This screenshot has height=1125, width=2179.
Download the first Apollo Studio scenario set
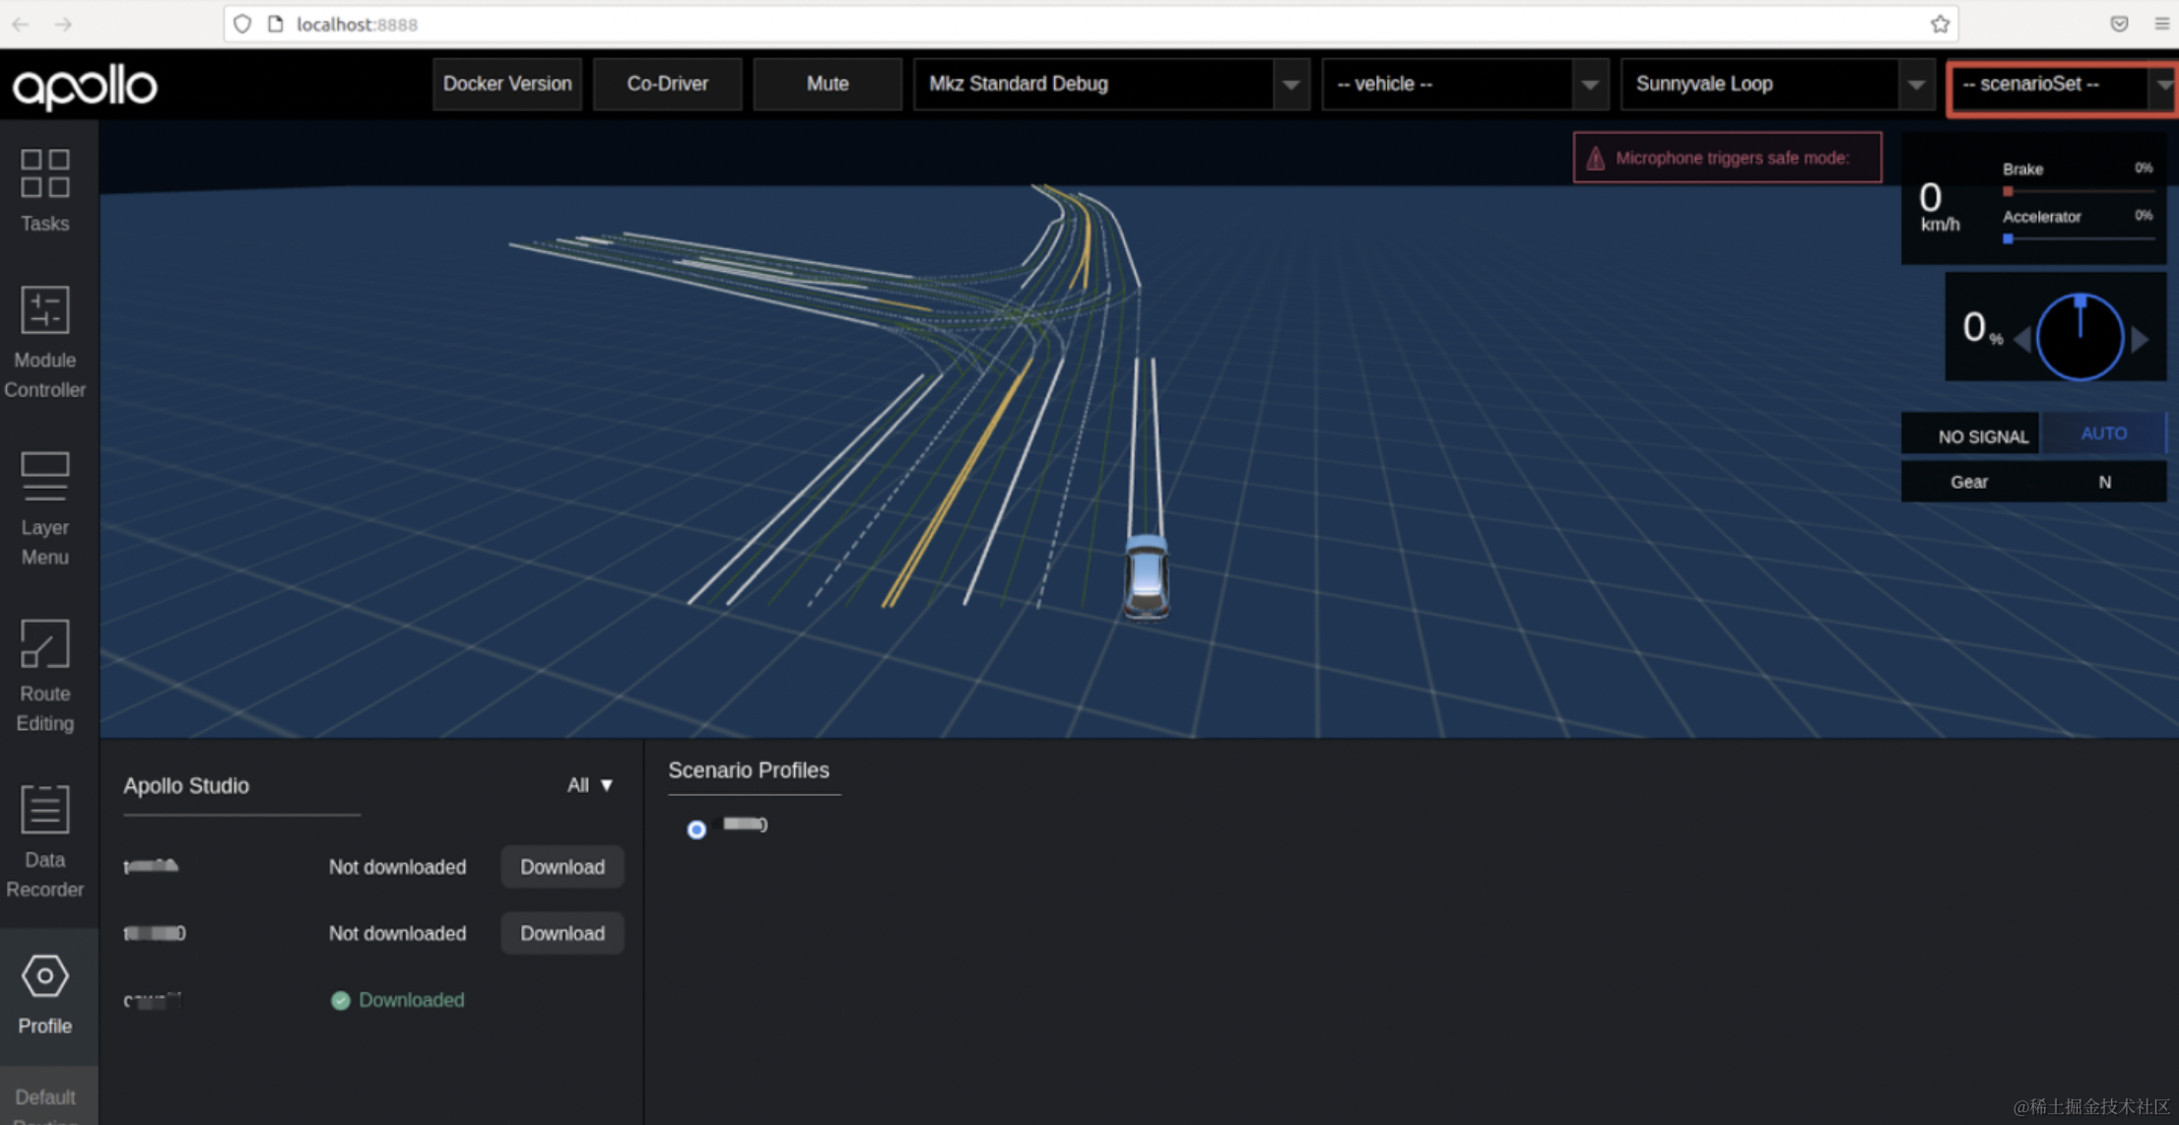562,867
